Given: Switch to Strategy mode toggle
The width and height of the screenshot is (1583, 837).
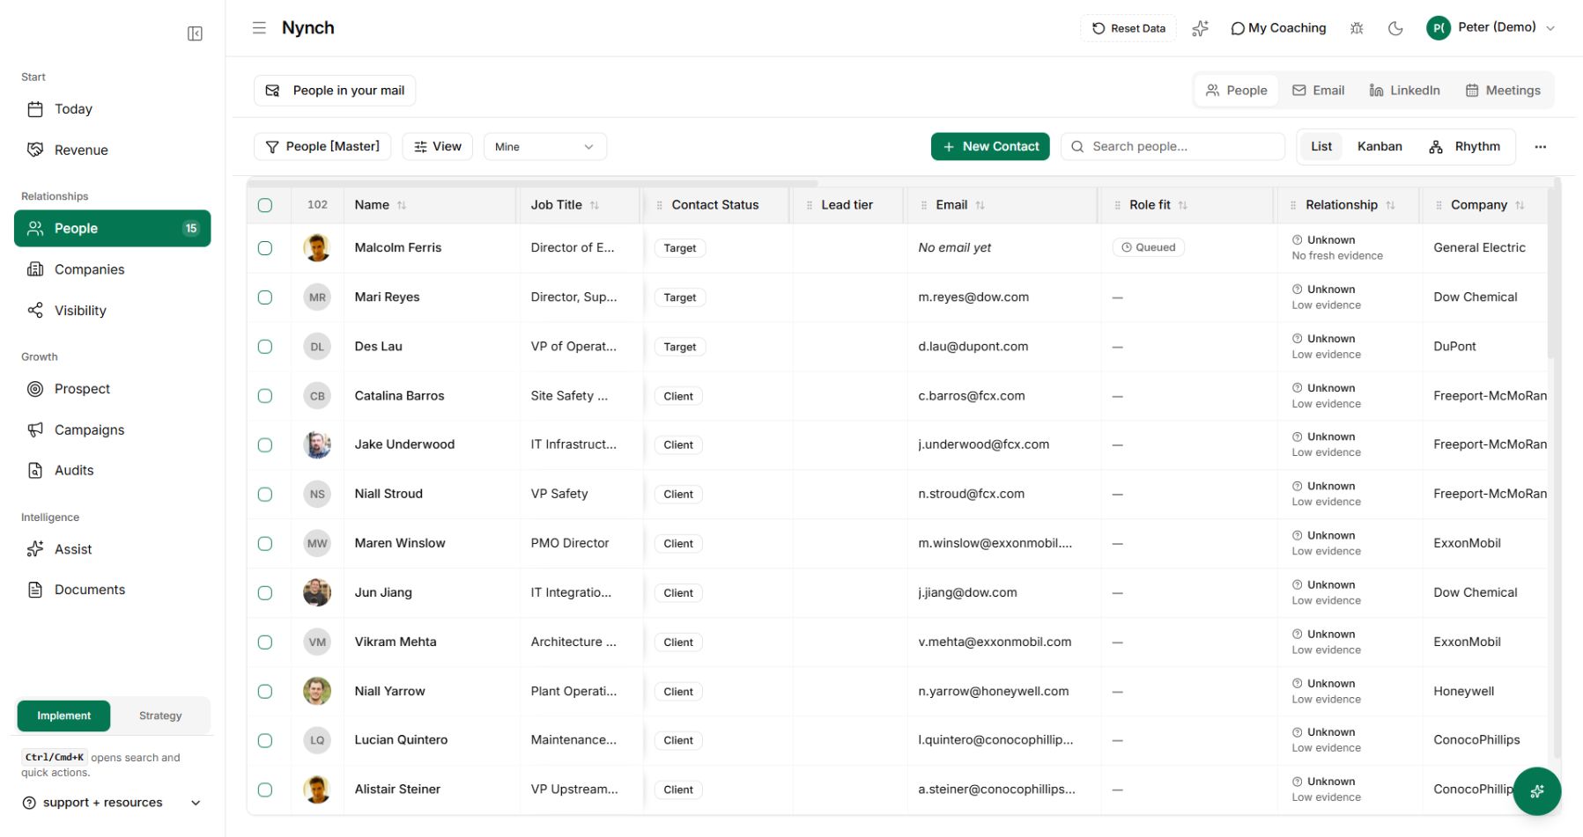Looking at the screenshot, I should pyautogui.click(x=160, y=716).
